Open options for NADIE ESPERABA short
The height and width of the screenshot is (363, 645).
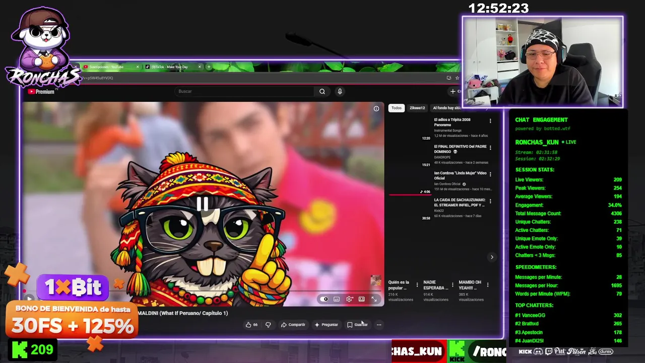tap(452, 285)
